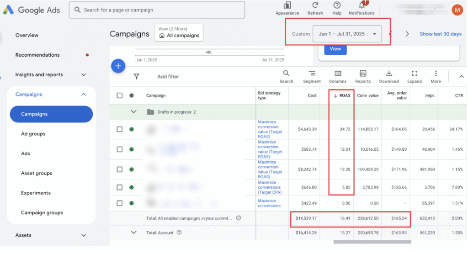Open the Segment tool
The height and width of the screenshot is (254, 468).
[x=312, y=74]
